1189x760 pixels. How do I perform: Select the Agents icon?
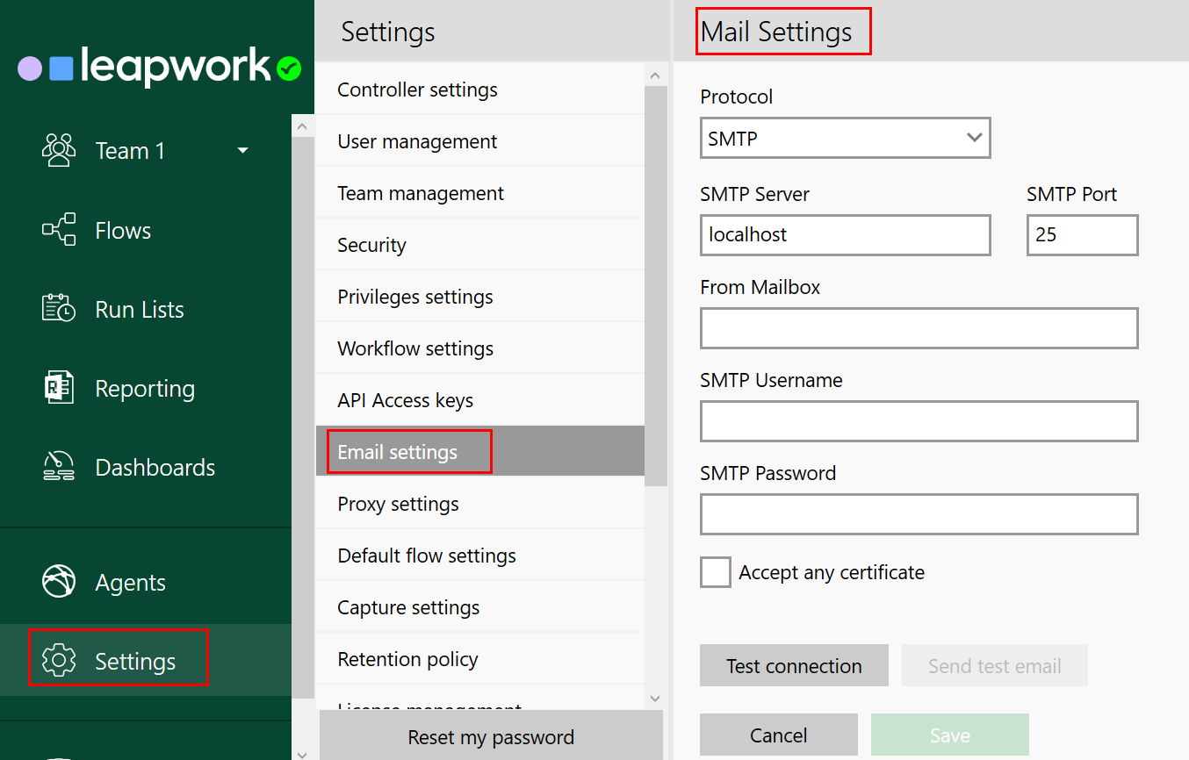pyautogui.click(x=58, y=581)
